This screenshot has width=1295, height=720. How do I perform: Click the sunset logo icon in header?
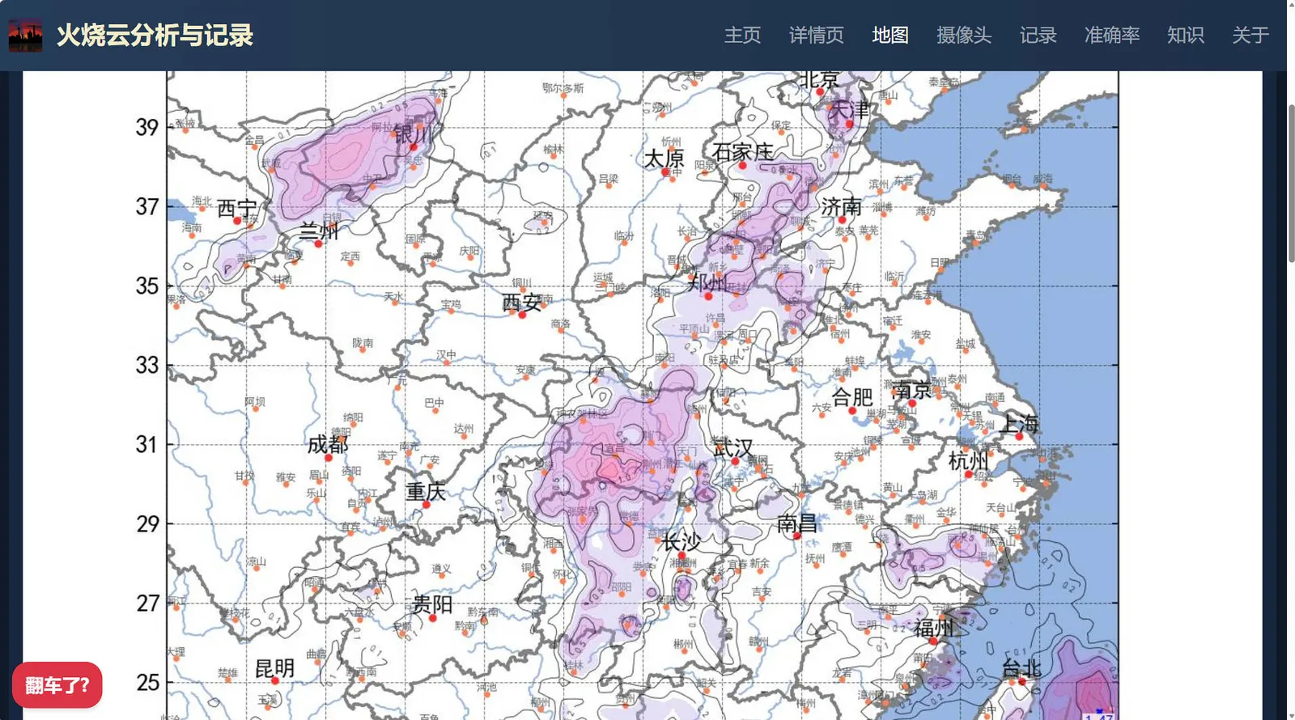pyautogui.click(x=25, y=36)
